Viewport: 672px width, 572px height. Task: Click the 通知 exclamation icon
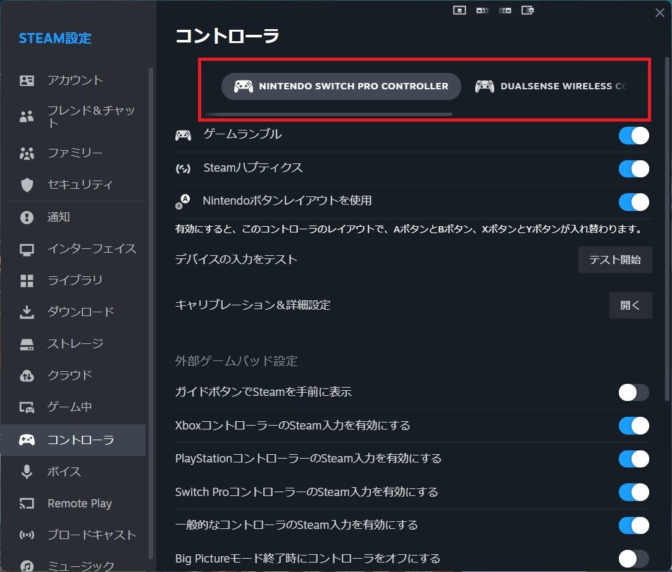coord(27,217)
